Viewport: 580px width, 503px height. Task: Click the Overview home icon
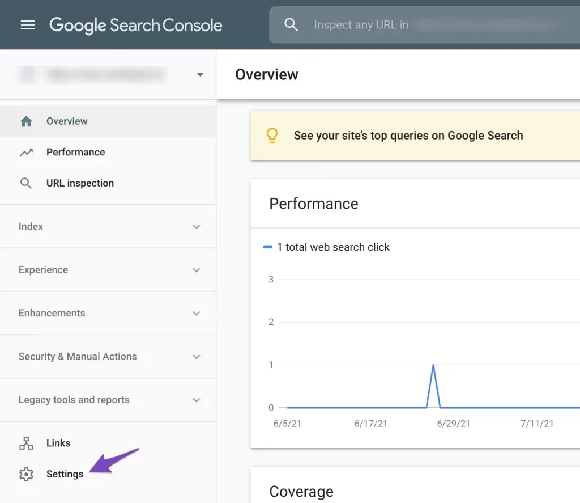(26, 121)
